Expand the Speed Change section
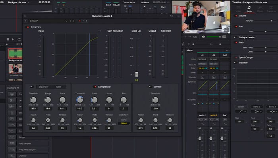Screen dimensions: 278x158 pyautogui.click(x=245, y=58)
